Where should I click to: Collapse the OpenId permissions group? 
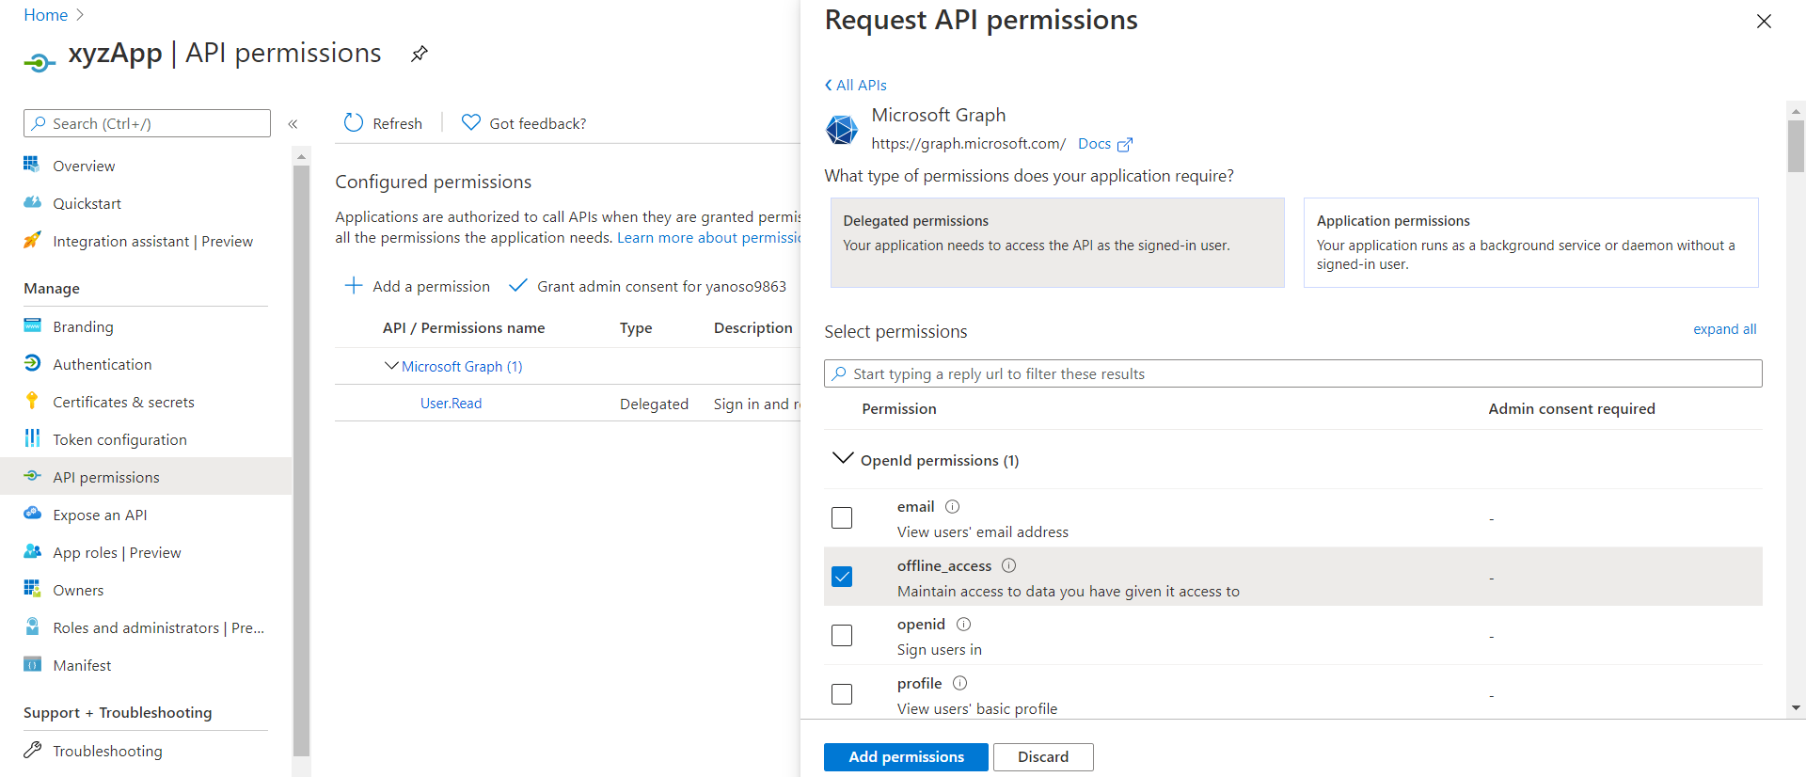(843, 459)
